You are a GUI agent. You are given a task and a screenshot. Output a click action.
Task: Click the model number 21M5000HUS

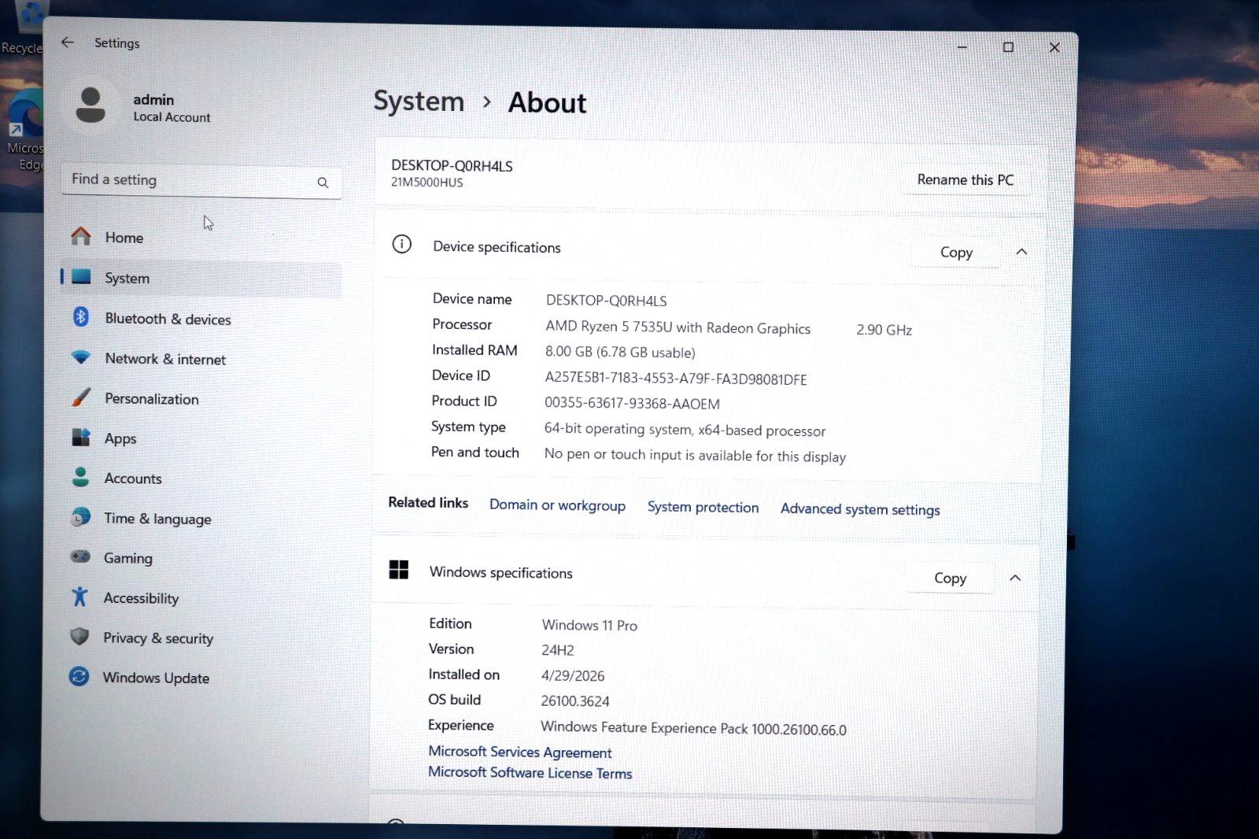pyautogui.click(x=427, y=183)
